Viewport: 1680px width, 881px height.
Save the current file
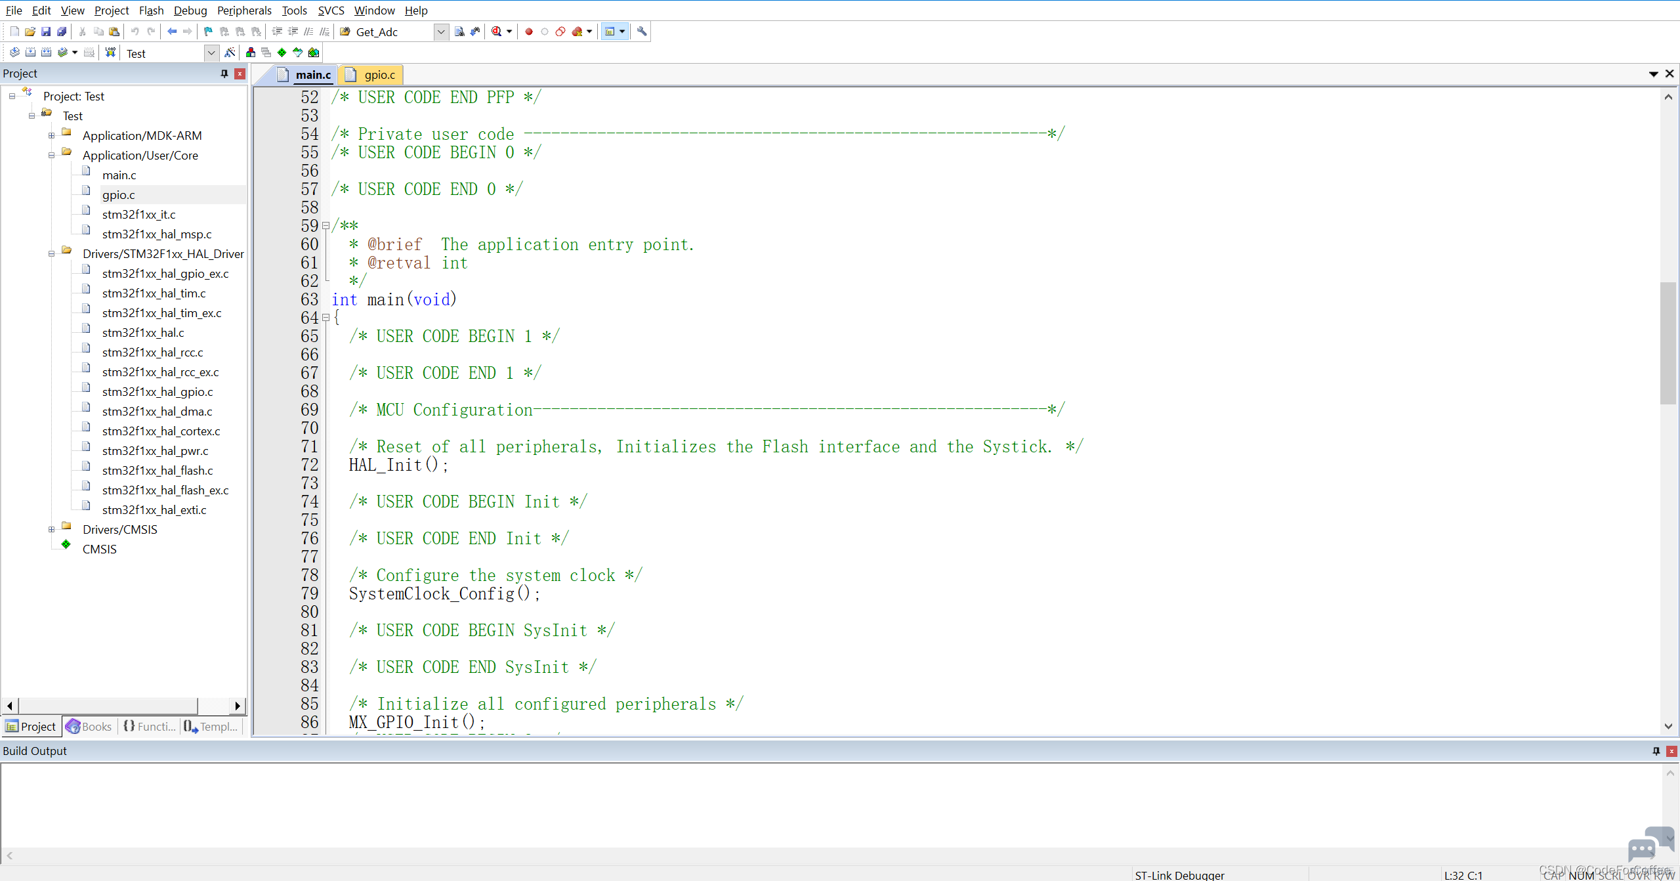coord(46,32)
